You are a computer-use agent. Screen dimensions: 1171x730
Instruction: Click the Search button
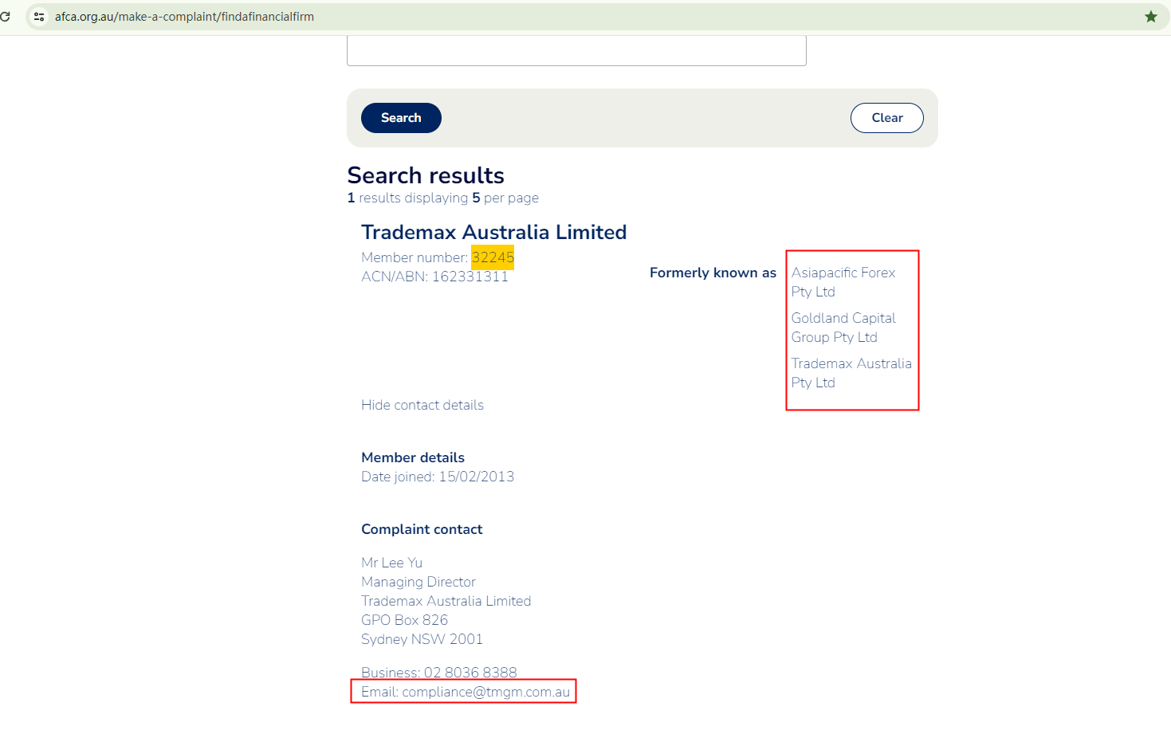401,118
